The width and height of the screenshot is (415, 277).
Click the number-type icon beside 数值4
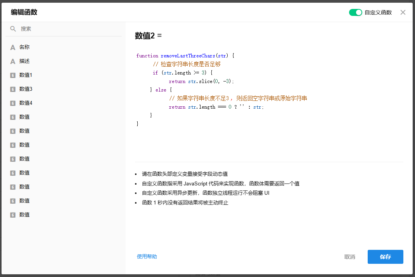pyautogui.click(x=13, y=103)
